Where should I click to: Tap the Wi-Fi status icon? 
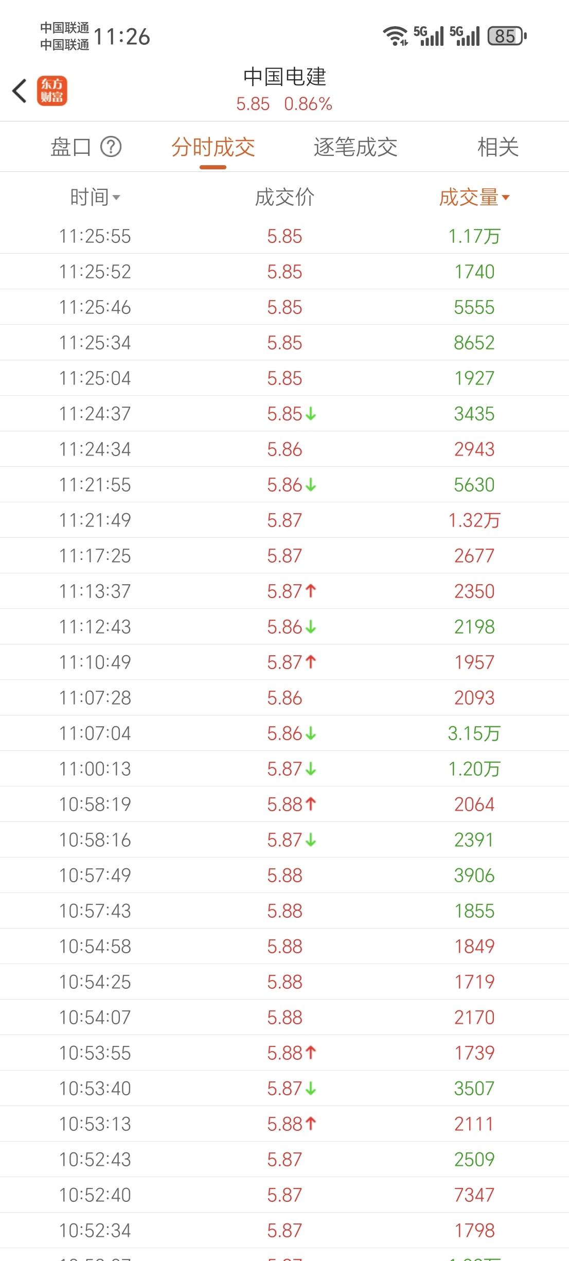395,36
